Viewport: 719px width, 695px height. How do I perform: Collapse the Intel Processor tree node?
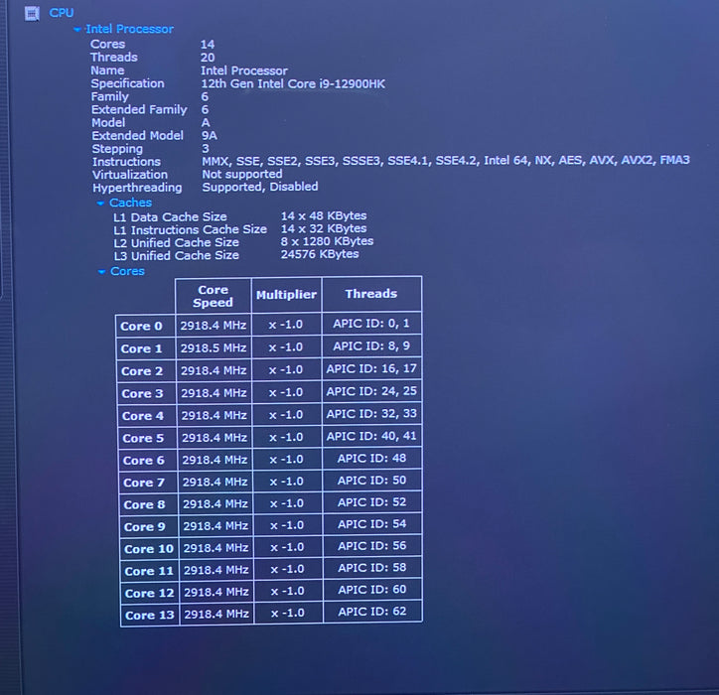click(x=77, y=30)
